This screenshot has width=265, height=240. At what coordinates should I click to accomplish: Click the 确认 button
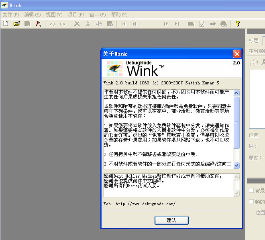pyautogui.click(x=171, y=220)
